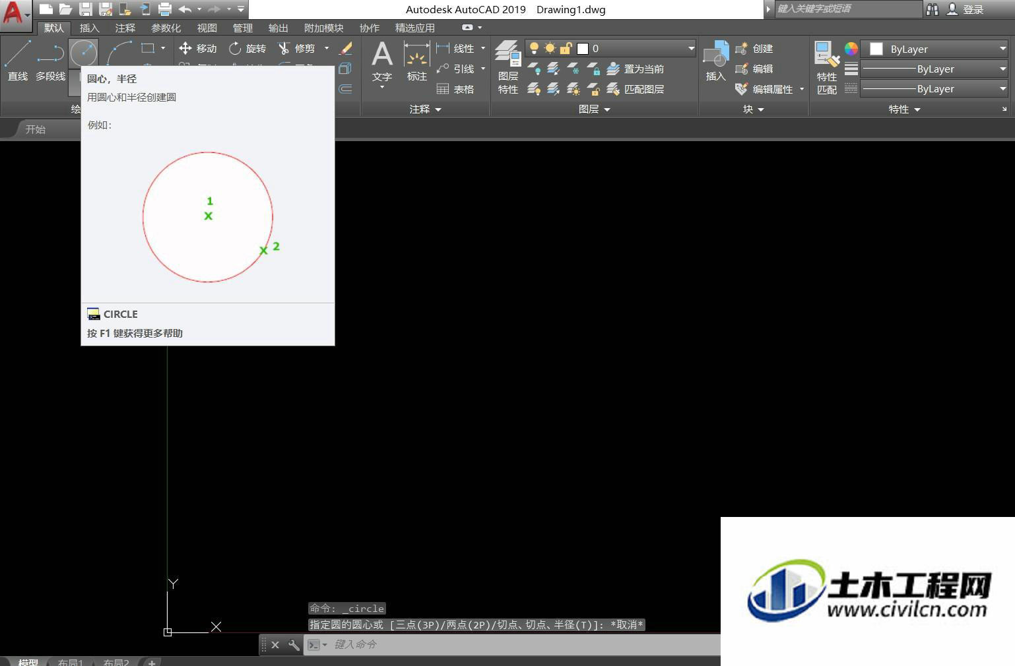Switch to the 注释 ribbon tab

coord(125,28)
